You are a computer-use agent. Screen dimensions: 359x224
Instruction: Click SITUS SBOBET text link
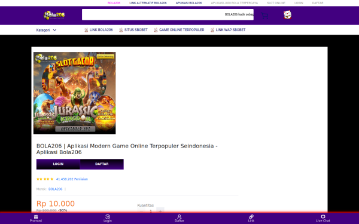click(136, 30)
